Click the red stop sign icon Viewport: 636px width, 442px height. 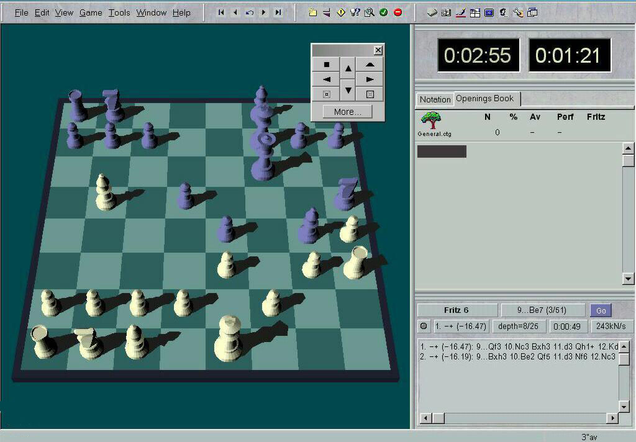pyautogui.click(x=398, y=12)
